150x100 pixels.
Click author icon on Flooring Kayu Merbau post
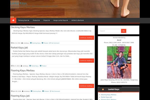click(23, 91)
